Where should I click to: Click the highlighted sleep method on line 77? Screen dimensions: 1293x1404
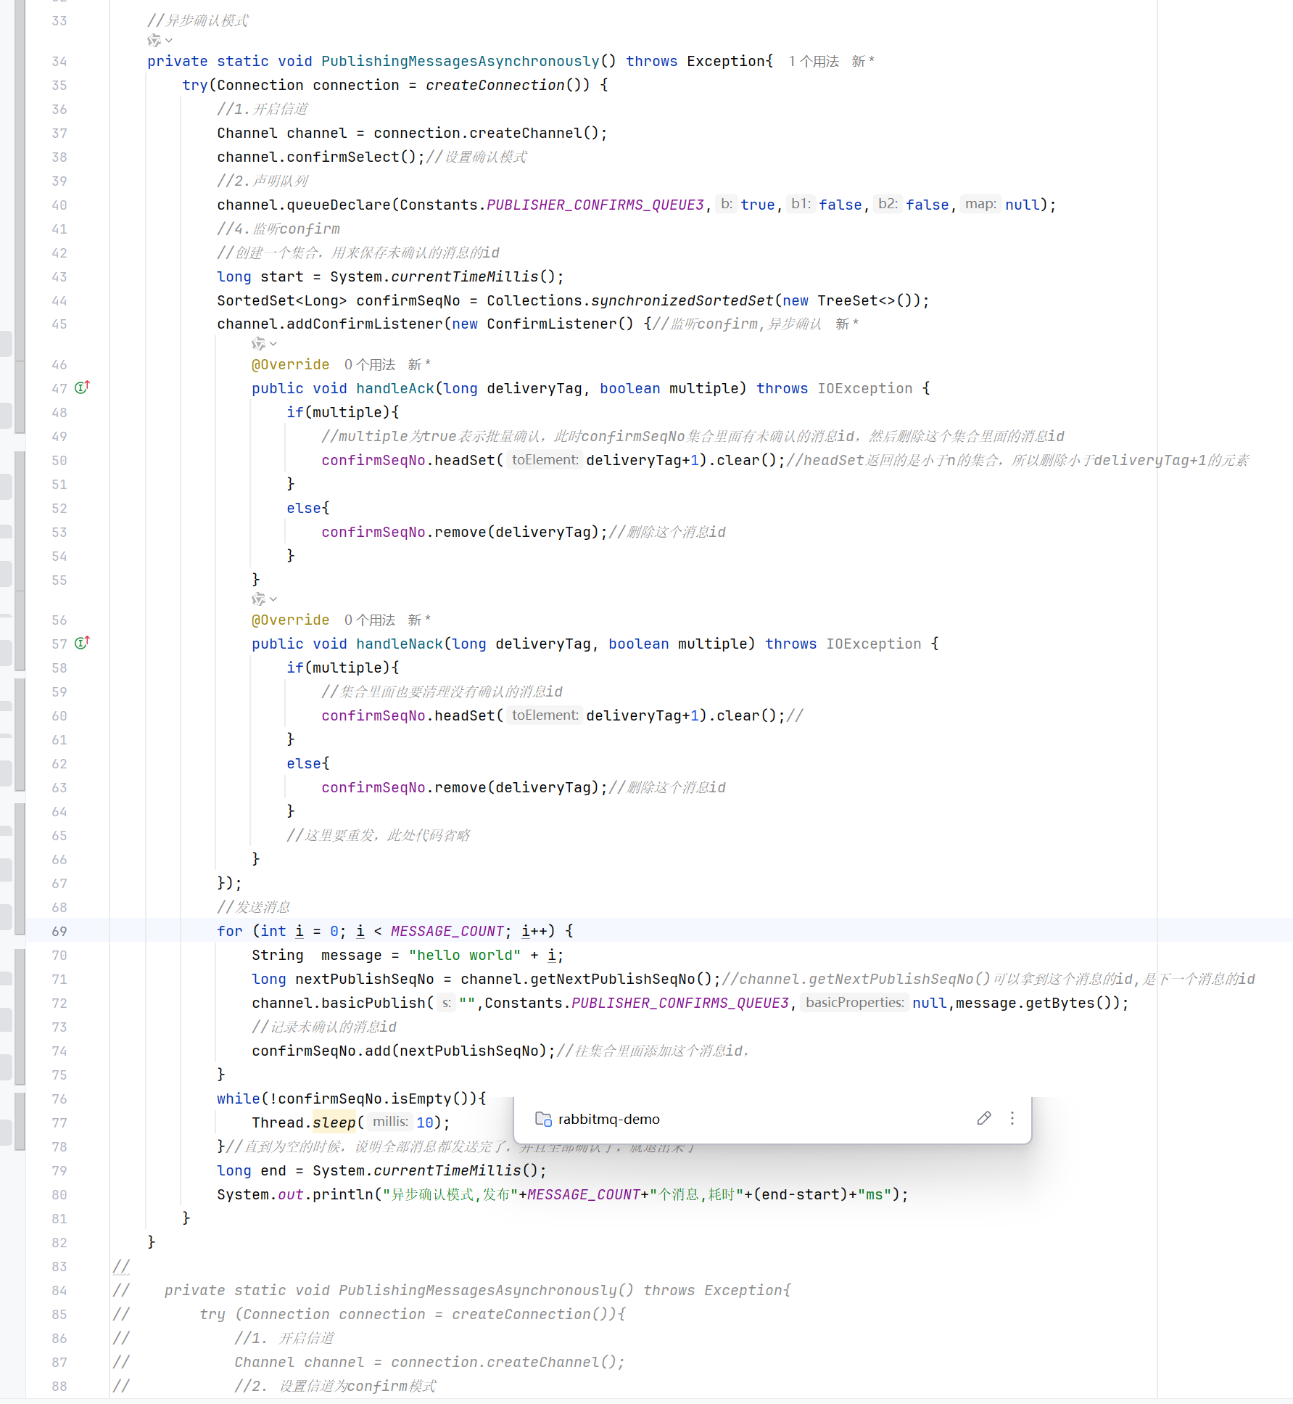coord(334,1123)
